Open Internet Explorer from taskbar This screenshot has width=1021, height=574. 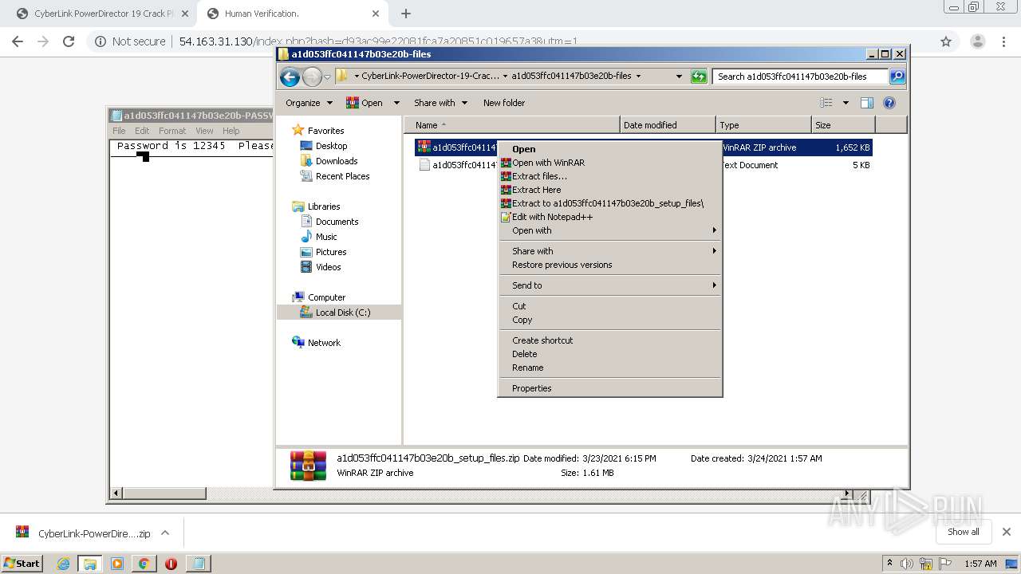(x=63, y=564)
